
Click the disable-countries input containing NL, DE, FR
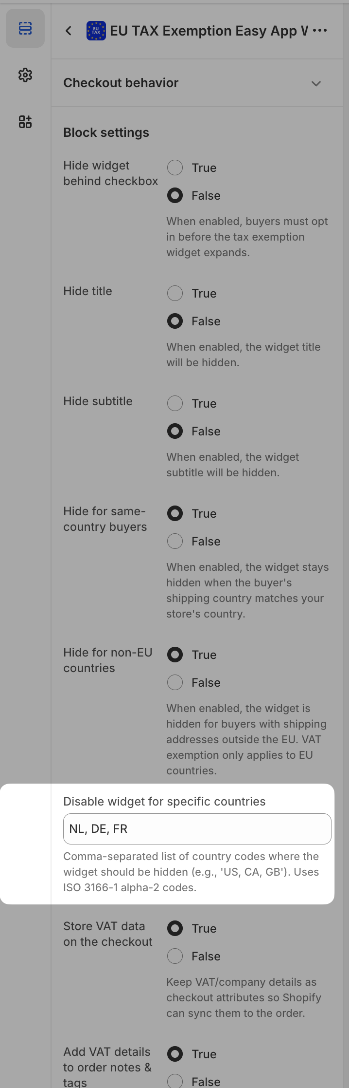tap(197, 829)
